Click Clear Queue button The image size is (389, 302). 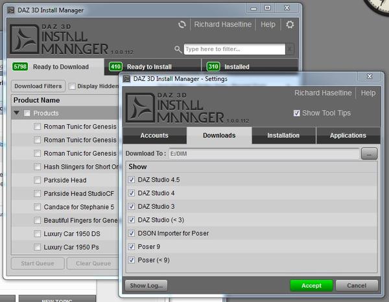point(93,263)
